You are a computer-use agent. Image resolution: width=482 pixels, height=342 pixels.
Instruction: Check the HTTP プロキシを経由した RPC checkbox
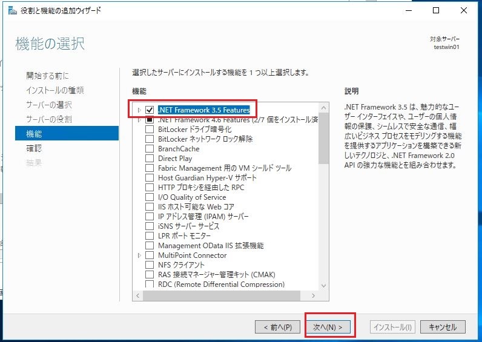click(x=150, y=188)
